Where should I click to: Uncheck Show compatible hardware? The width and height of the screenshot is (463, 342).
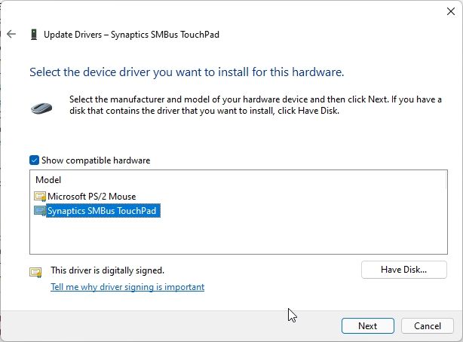click(x=34, y=160)
